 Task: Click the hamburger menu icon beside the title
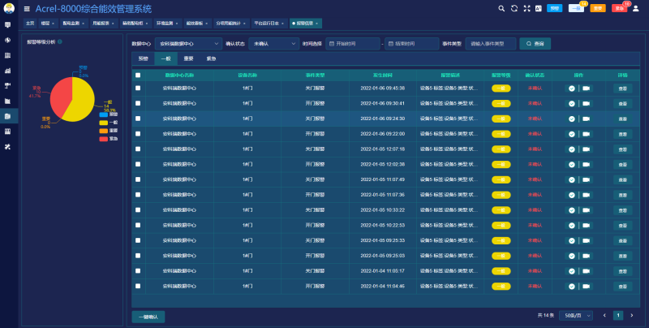tap(27, 9)
